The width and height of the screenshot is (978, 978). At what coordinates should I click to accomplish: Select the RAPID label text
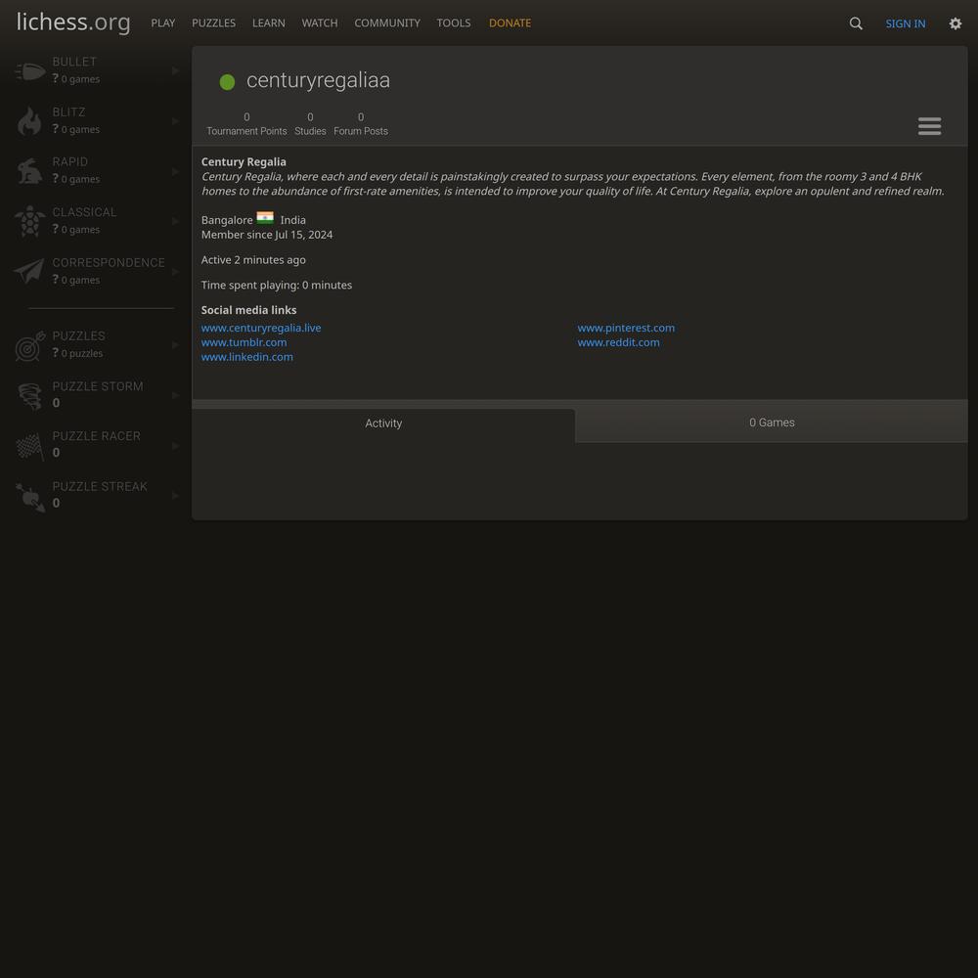point(69,162)
